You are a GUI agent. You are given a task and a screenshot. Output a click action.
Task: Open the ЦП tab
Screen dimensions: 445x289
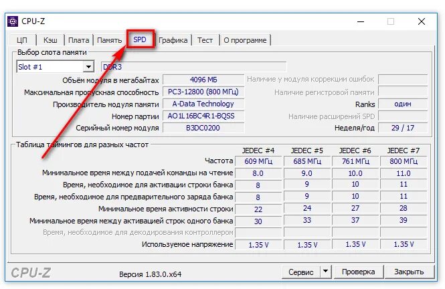click(x=22, y=40)
